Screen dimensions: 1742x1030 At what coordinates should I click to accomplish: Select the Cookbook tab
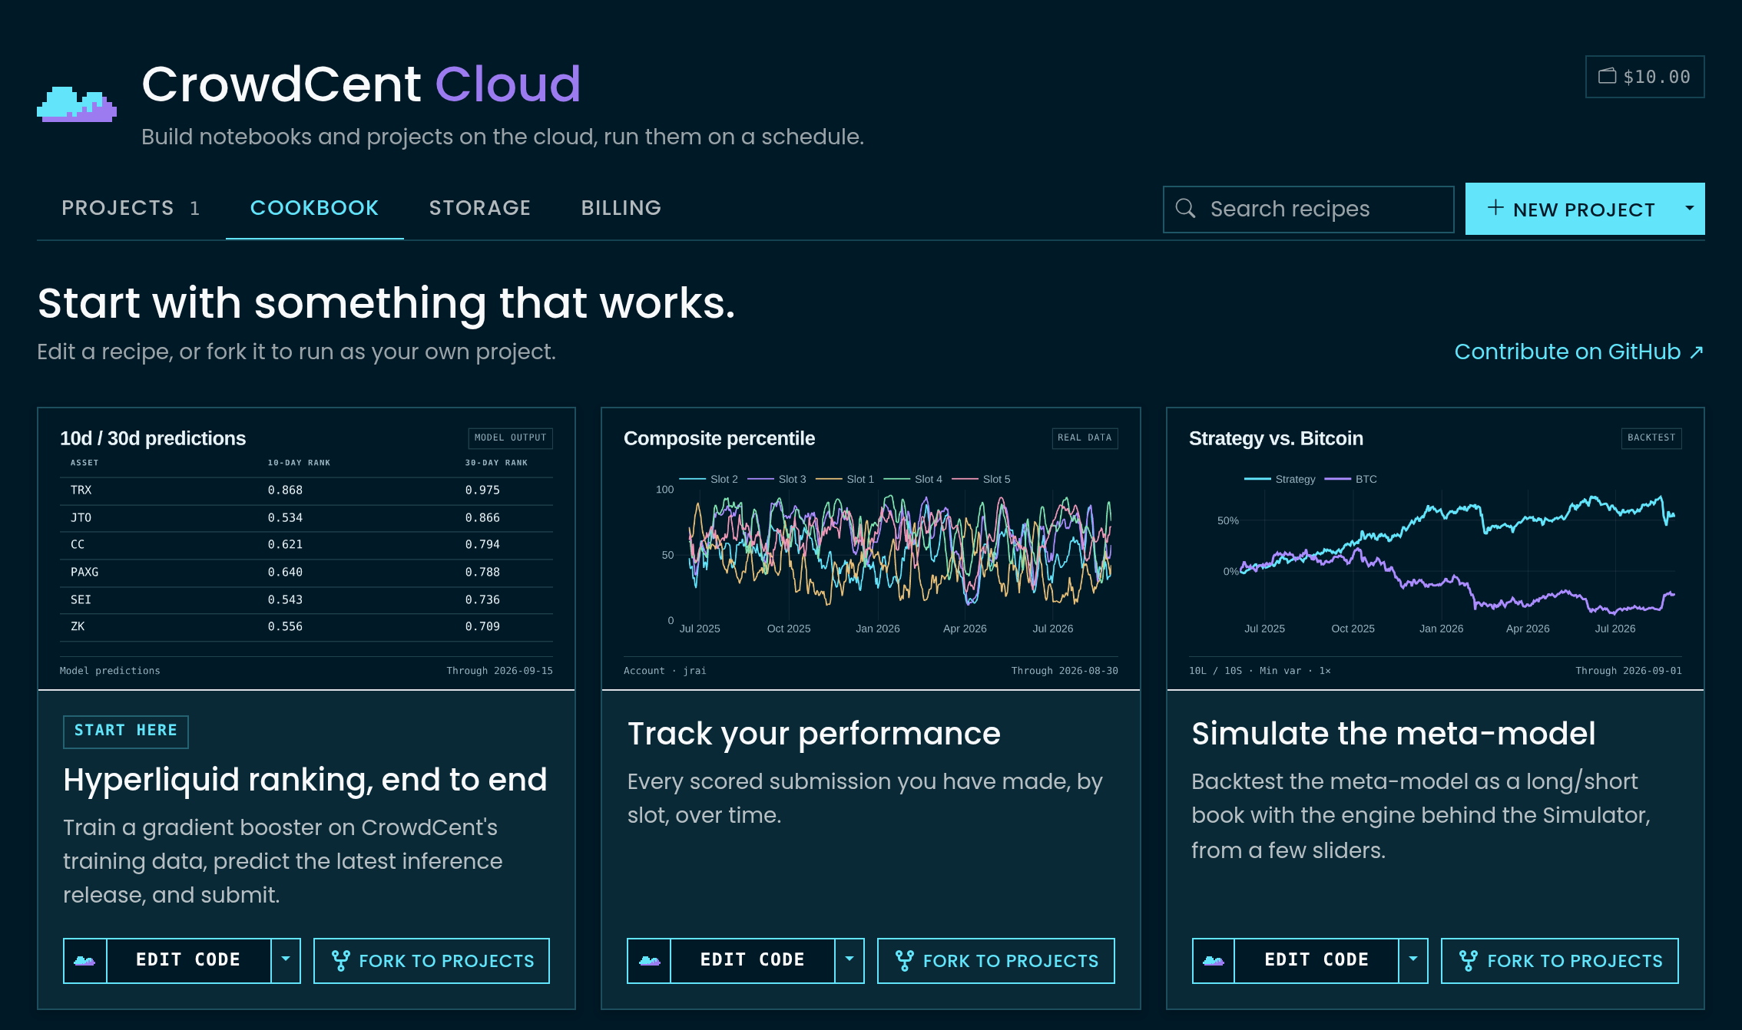tap(314, 208)
